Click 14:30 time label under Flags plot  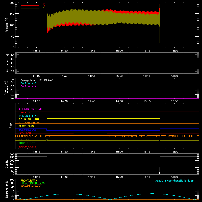(x=64, y=152)
